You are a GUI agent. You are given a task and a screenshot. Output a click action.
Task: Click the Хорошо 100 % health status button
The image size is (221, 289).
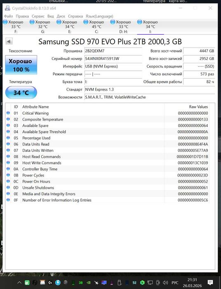click(x=21, y=65)
